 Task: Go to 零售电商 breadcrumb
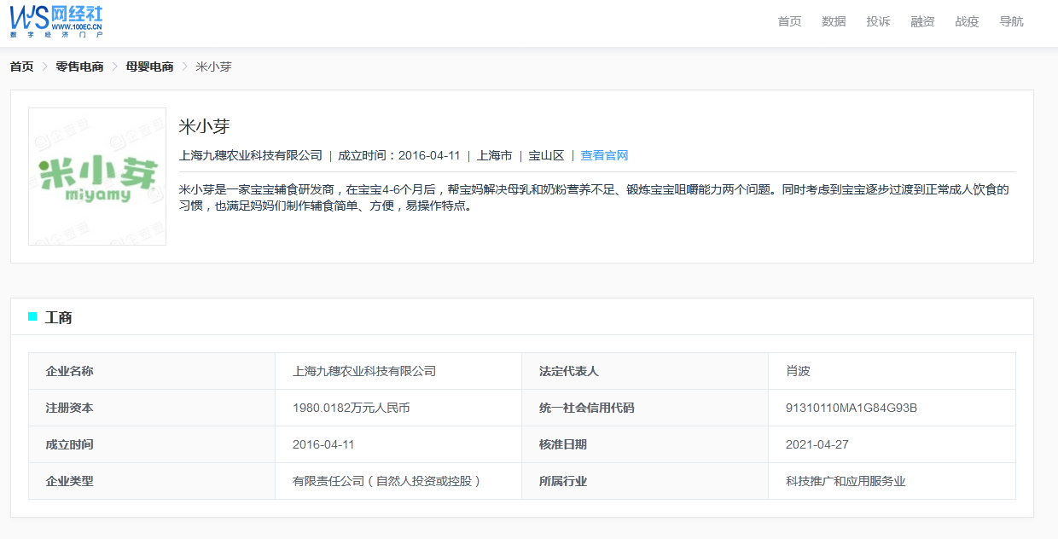[x=79, y=67]
